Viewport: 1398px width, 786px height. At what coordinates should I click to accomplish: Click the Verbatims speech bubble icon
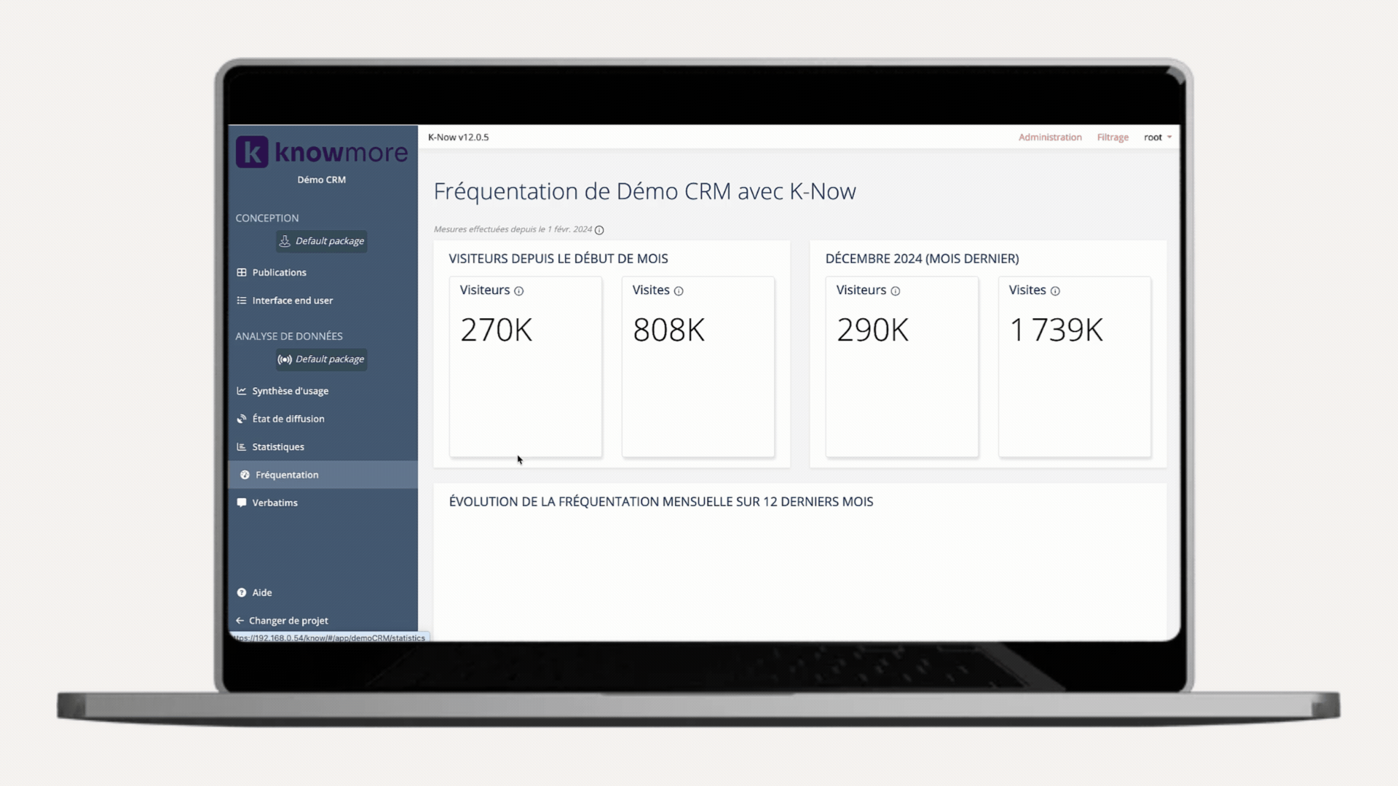[x=242, y=503]
